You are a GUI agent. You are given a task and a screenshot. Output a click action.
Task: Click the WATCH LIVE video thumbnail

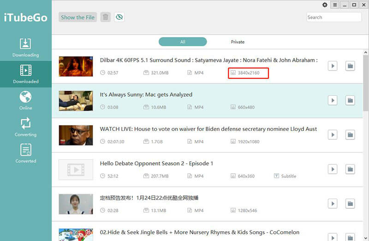(x=76, y=135)
